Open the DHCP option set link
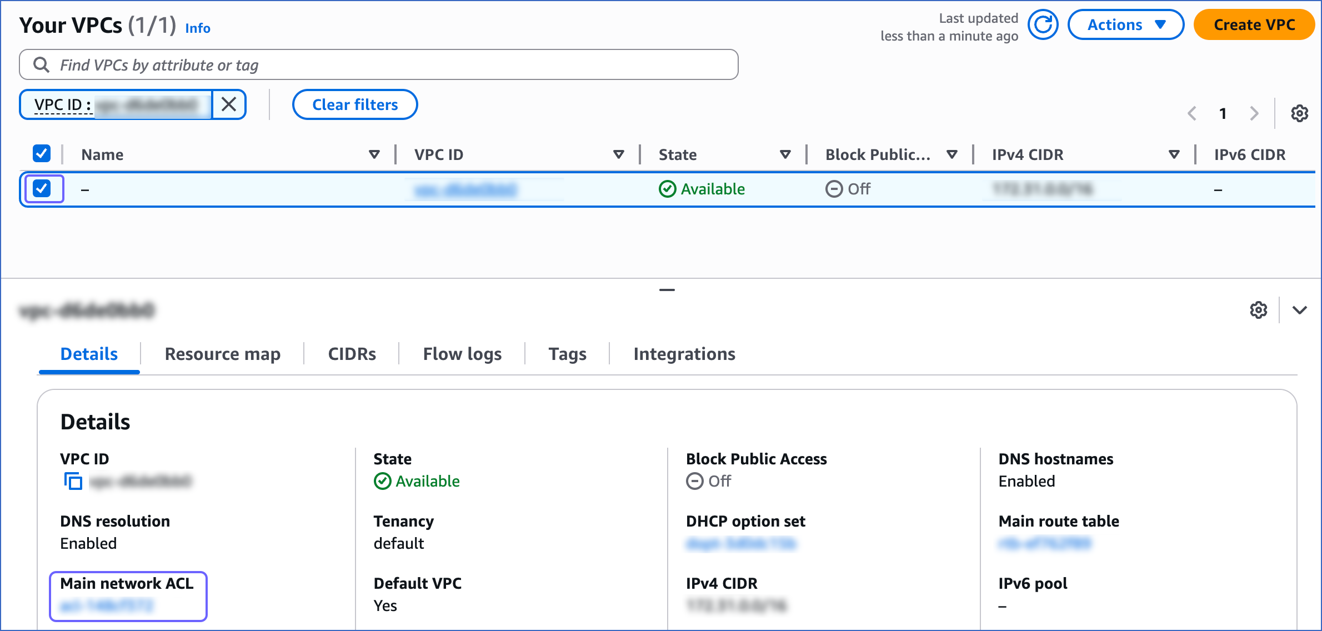The height and width of the screenshot is (631, 1322). (x=741, y=544)
